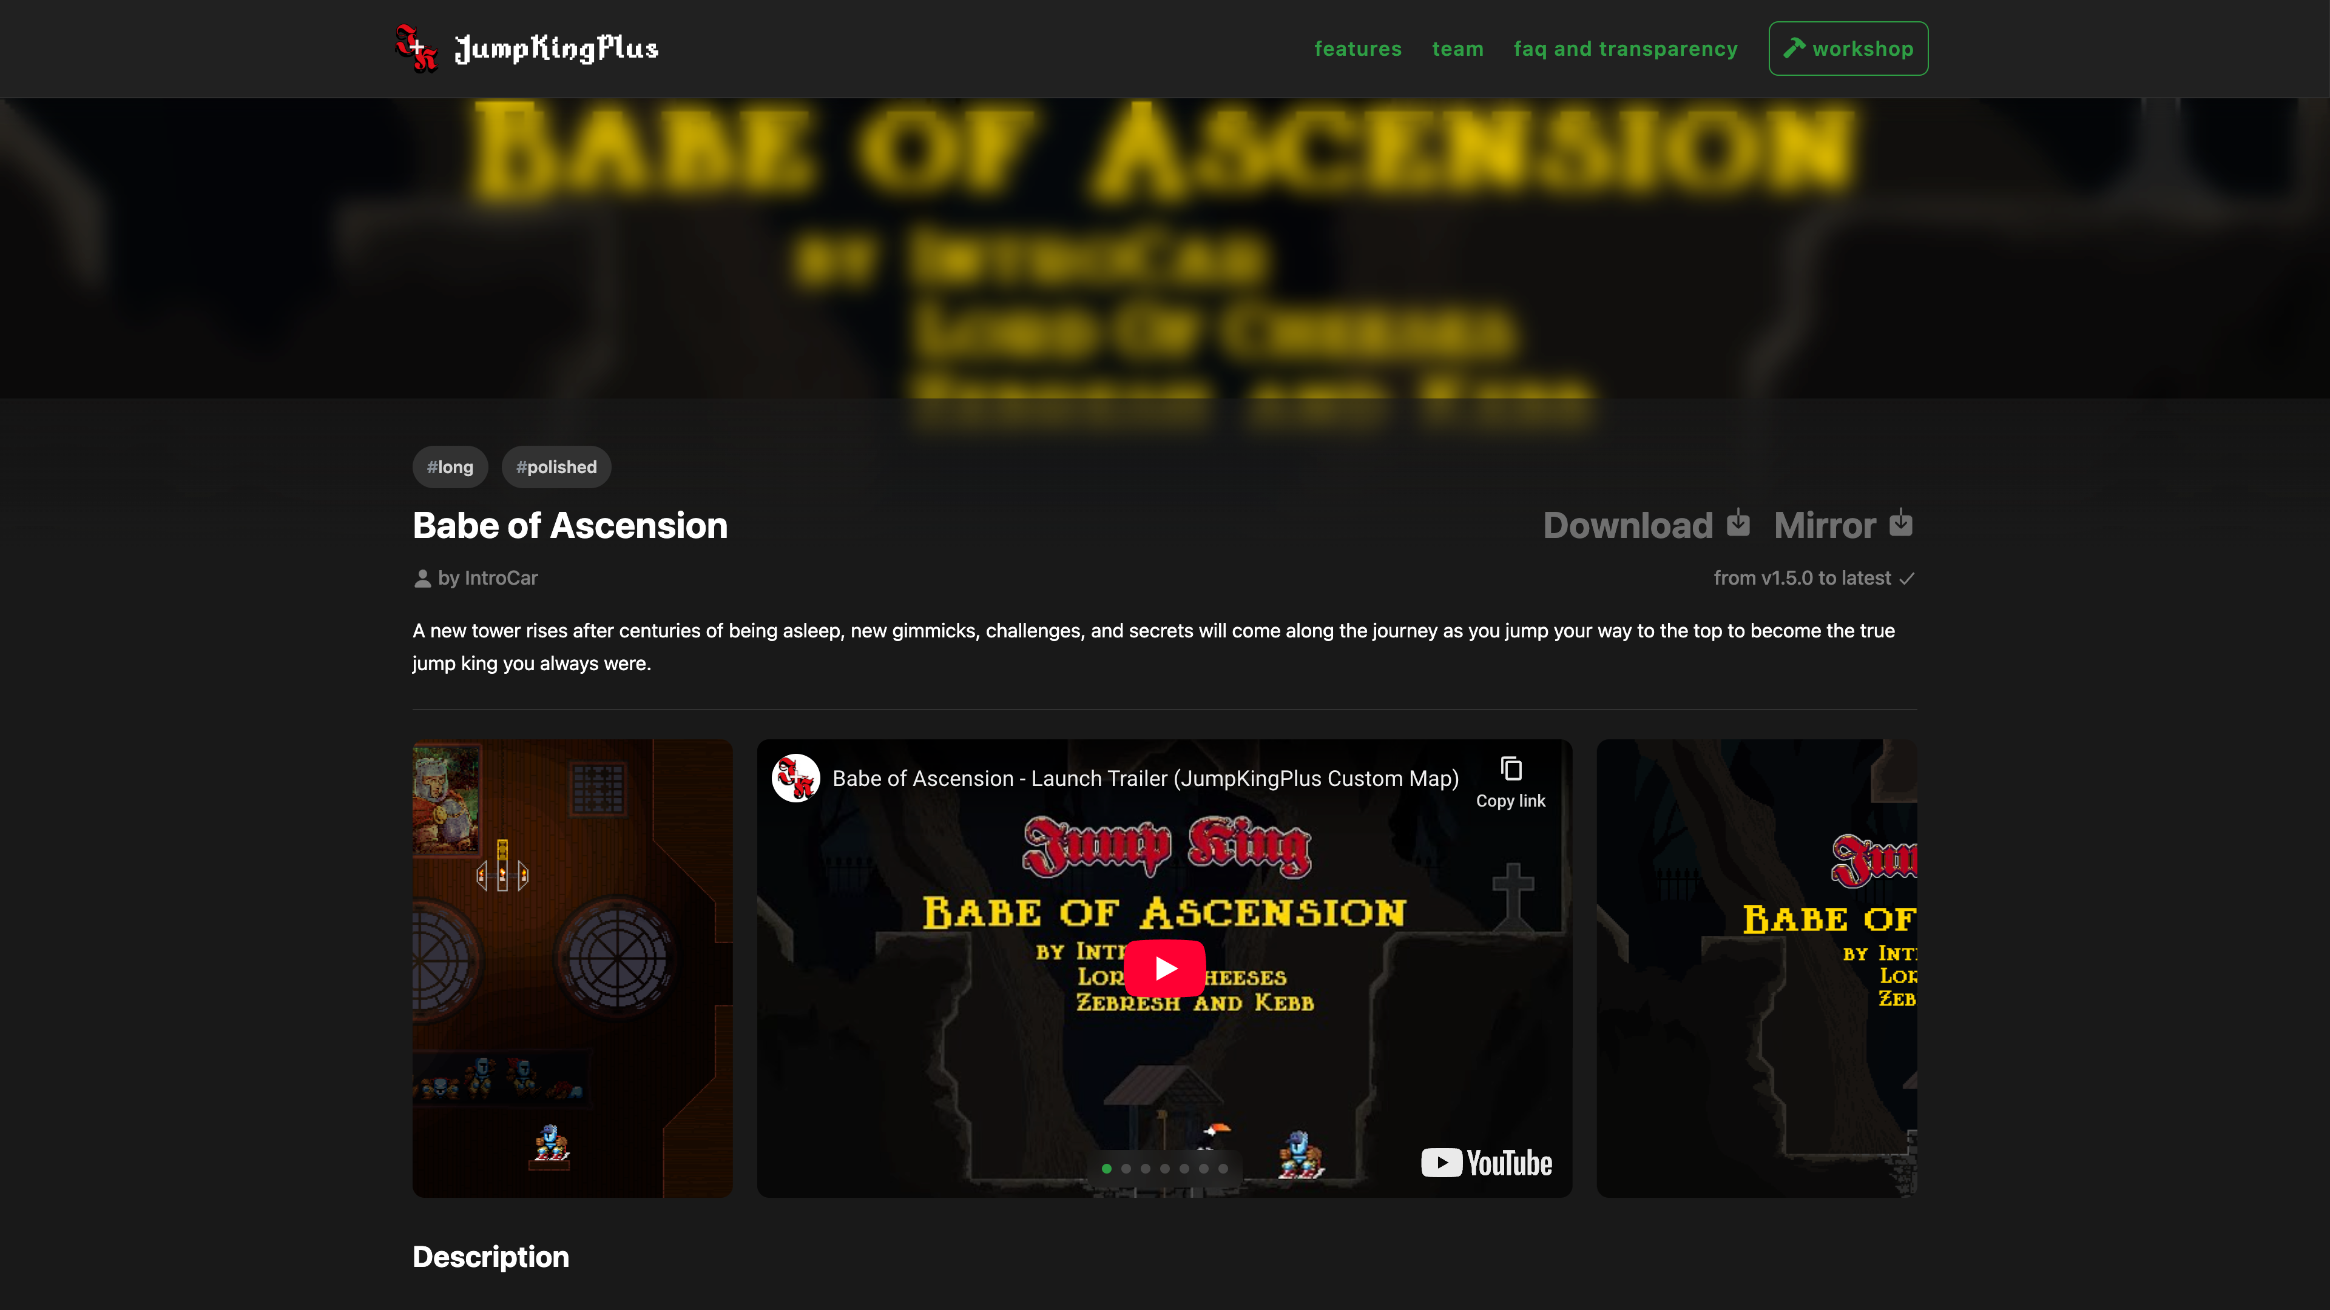The height and width of the screenshot is (1310, 2330).
Task: Click the Copy link icon on video
Action: [1510, 770]
